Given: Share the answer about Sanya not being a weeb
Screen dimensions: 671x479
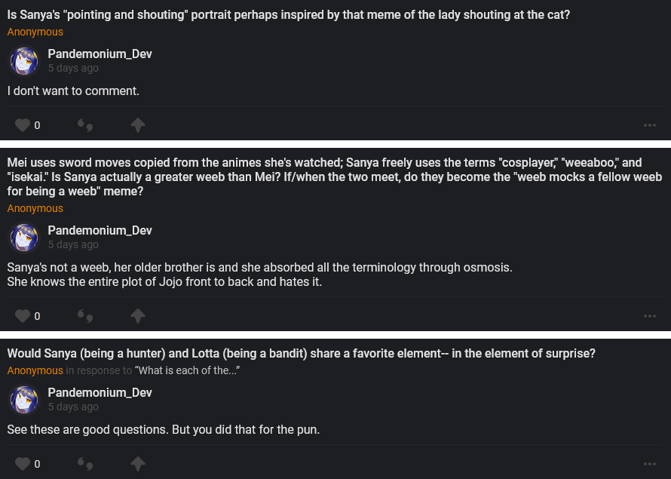Looking at the screenshot, I should [138, 316].
